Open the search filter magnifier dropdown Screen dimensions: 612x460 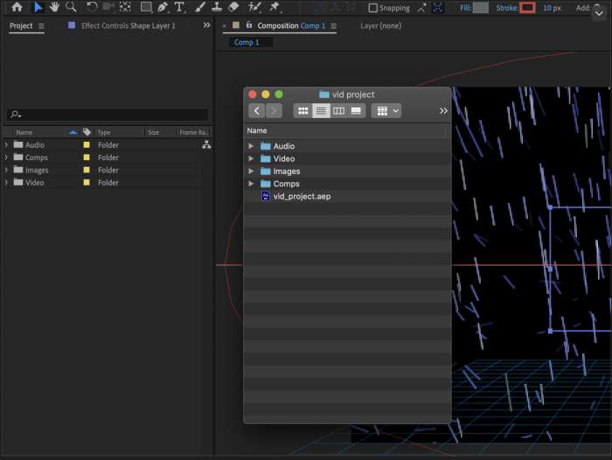point(16,115)
